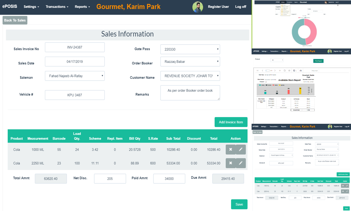
Task: Click the Log off link
Action: 241,7
